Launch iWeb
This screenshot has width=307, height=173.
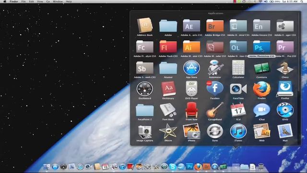261,131
